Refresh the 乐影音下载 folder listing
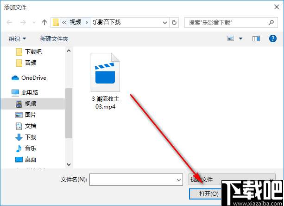Screen dimensions: 284x206 (174, 22)
